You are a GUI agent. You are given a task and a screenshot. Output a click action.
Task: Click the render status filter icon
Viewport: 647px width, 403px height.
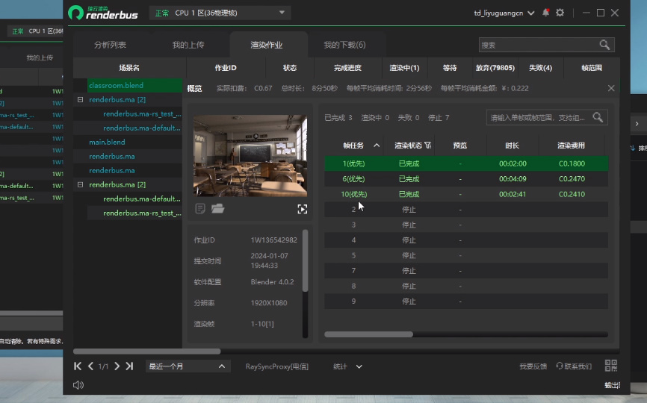pos(428,145)
